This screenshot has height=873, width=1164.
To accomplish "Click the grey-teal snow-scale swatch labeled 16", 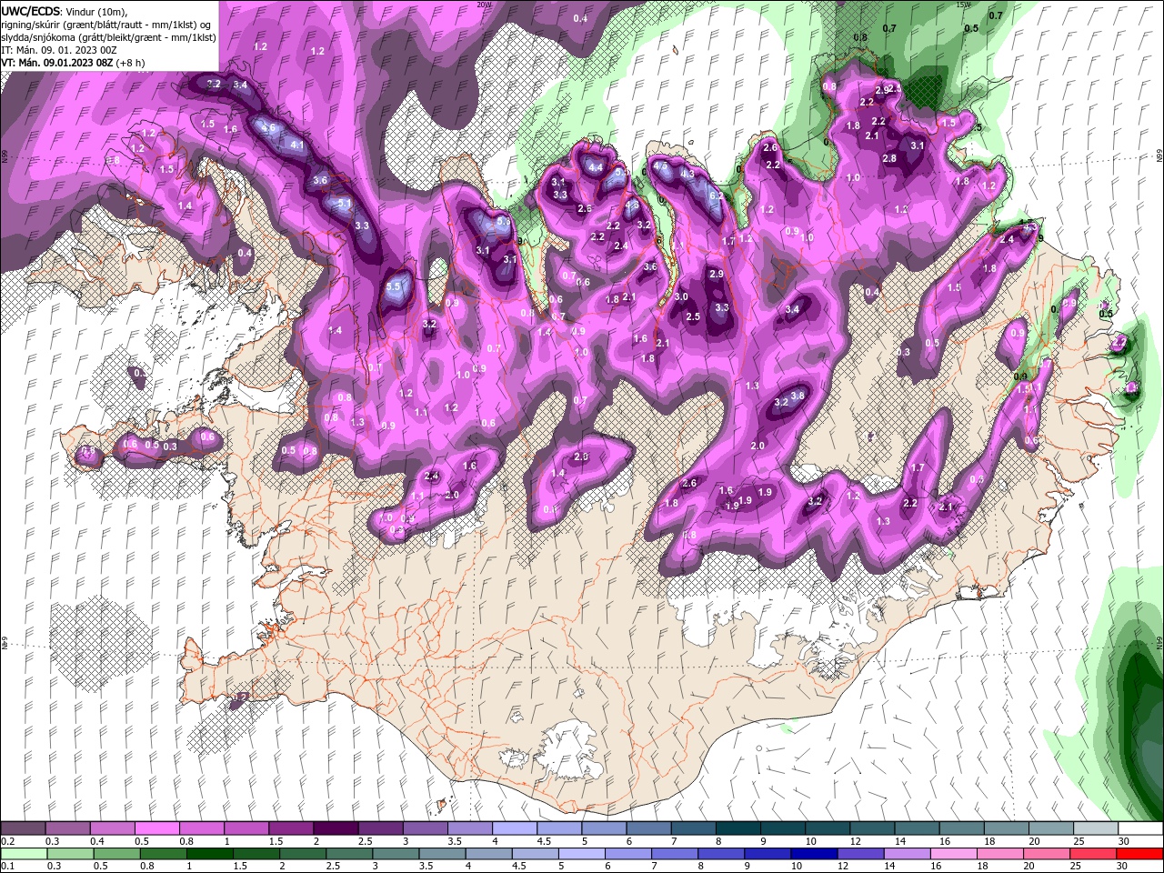I will click(960, 828).
